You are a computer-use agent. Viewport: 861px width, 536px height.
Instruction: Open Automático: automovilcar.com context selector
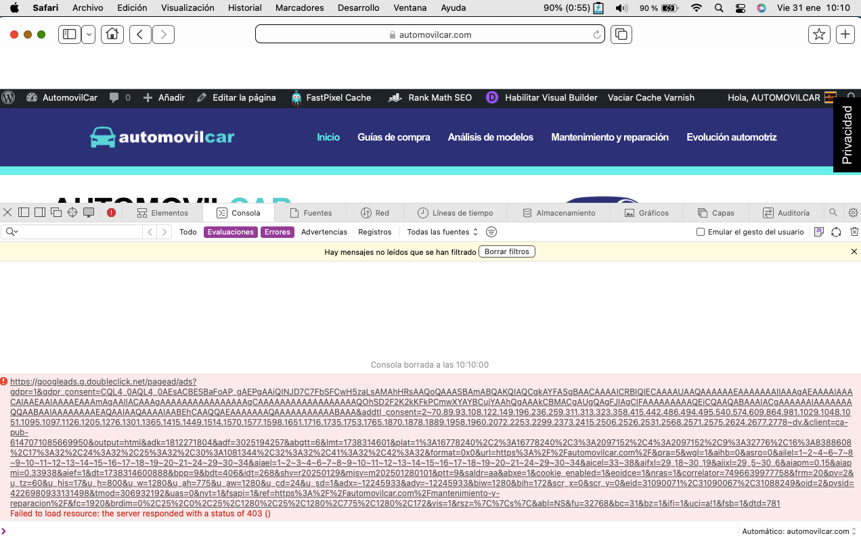799,531
